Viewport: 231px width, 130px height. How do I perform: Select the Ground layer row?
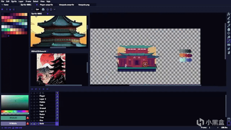(42, 108)
